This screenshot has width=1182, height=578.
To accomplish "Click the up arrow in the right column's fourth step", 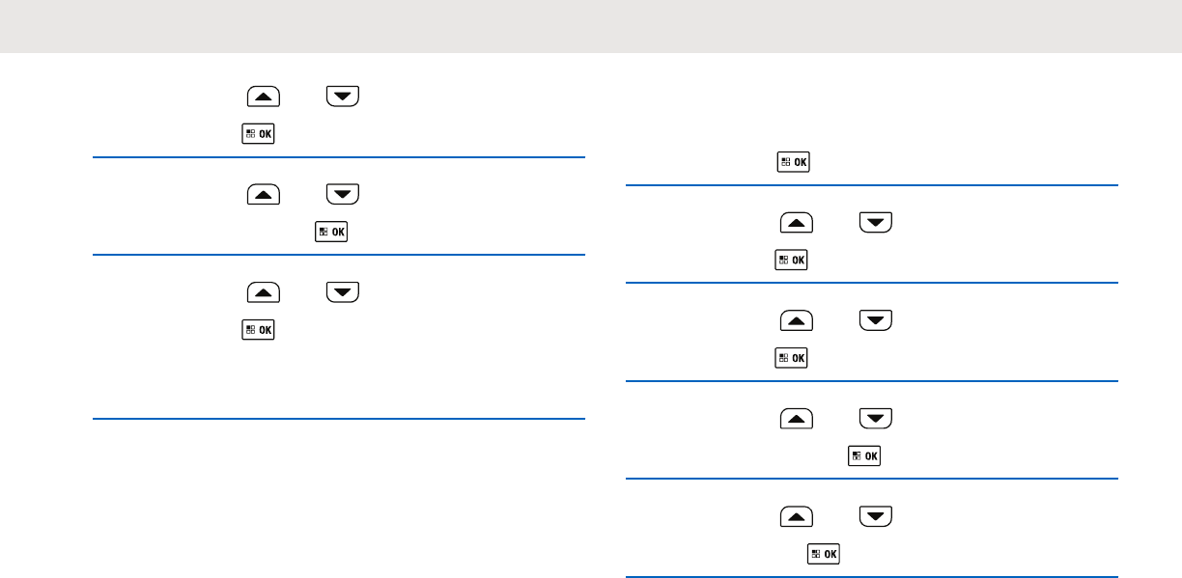I will pyautogui.click(x=797, y=419).
